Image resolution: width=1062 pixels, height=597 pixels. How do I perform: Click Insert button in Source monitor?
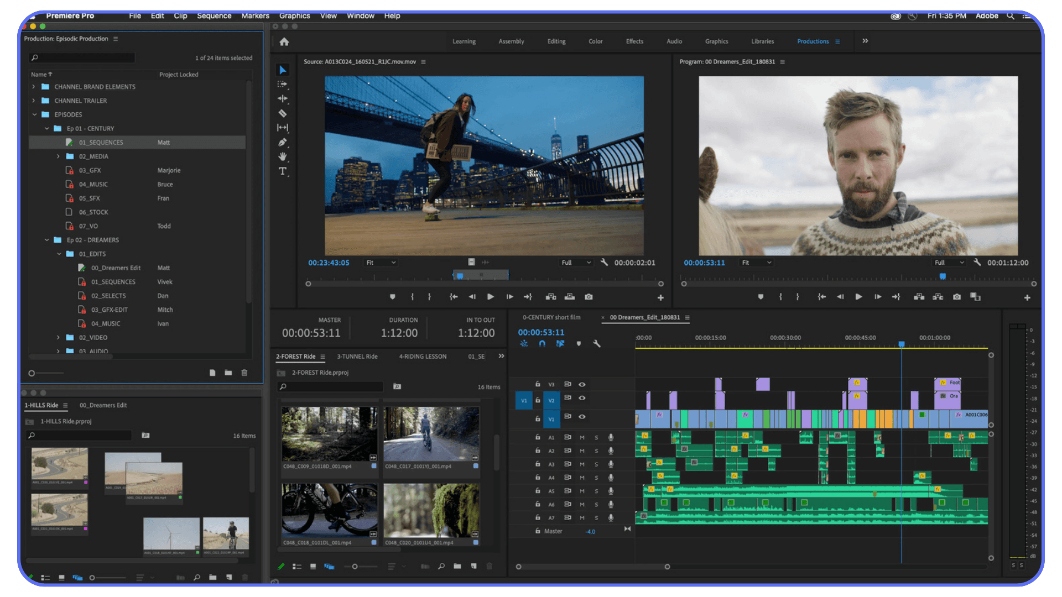click(551, 297)
